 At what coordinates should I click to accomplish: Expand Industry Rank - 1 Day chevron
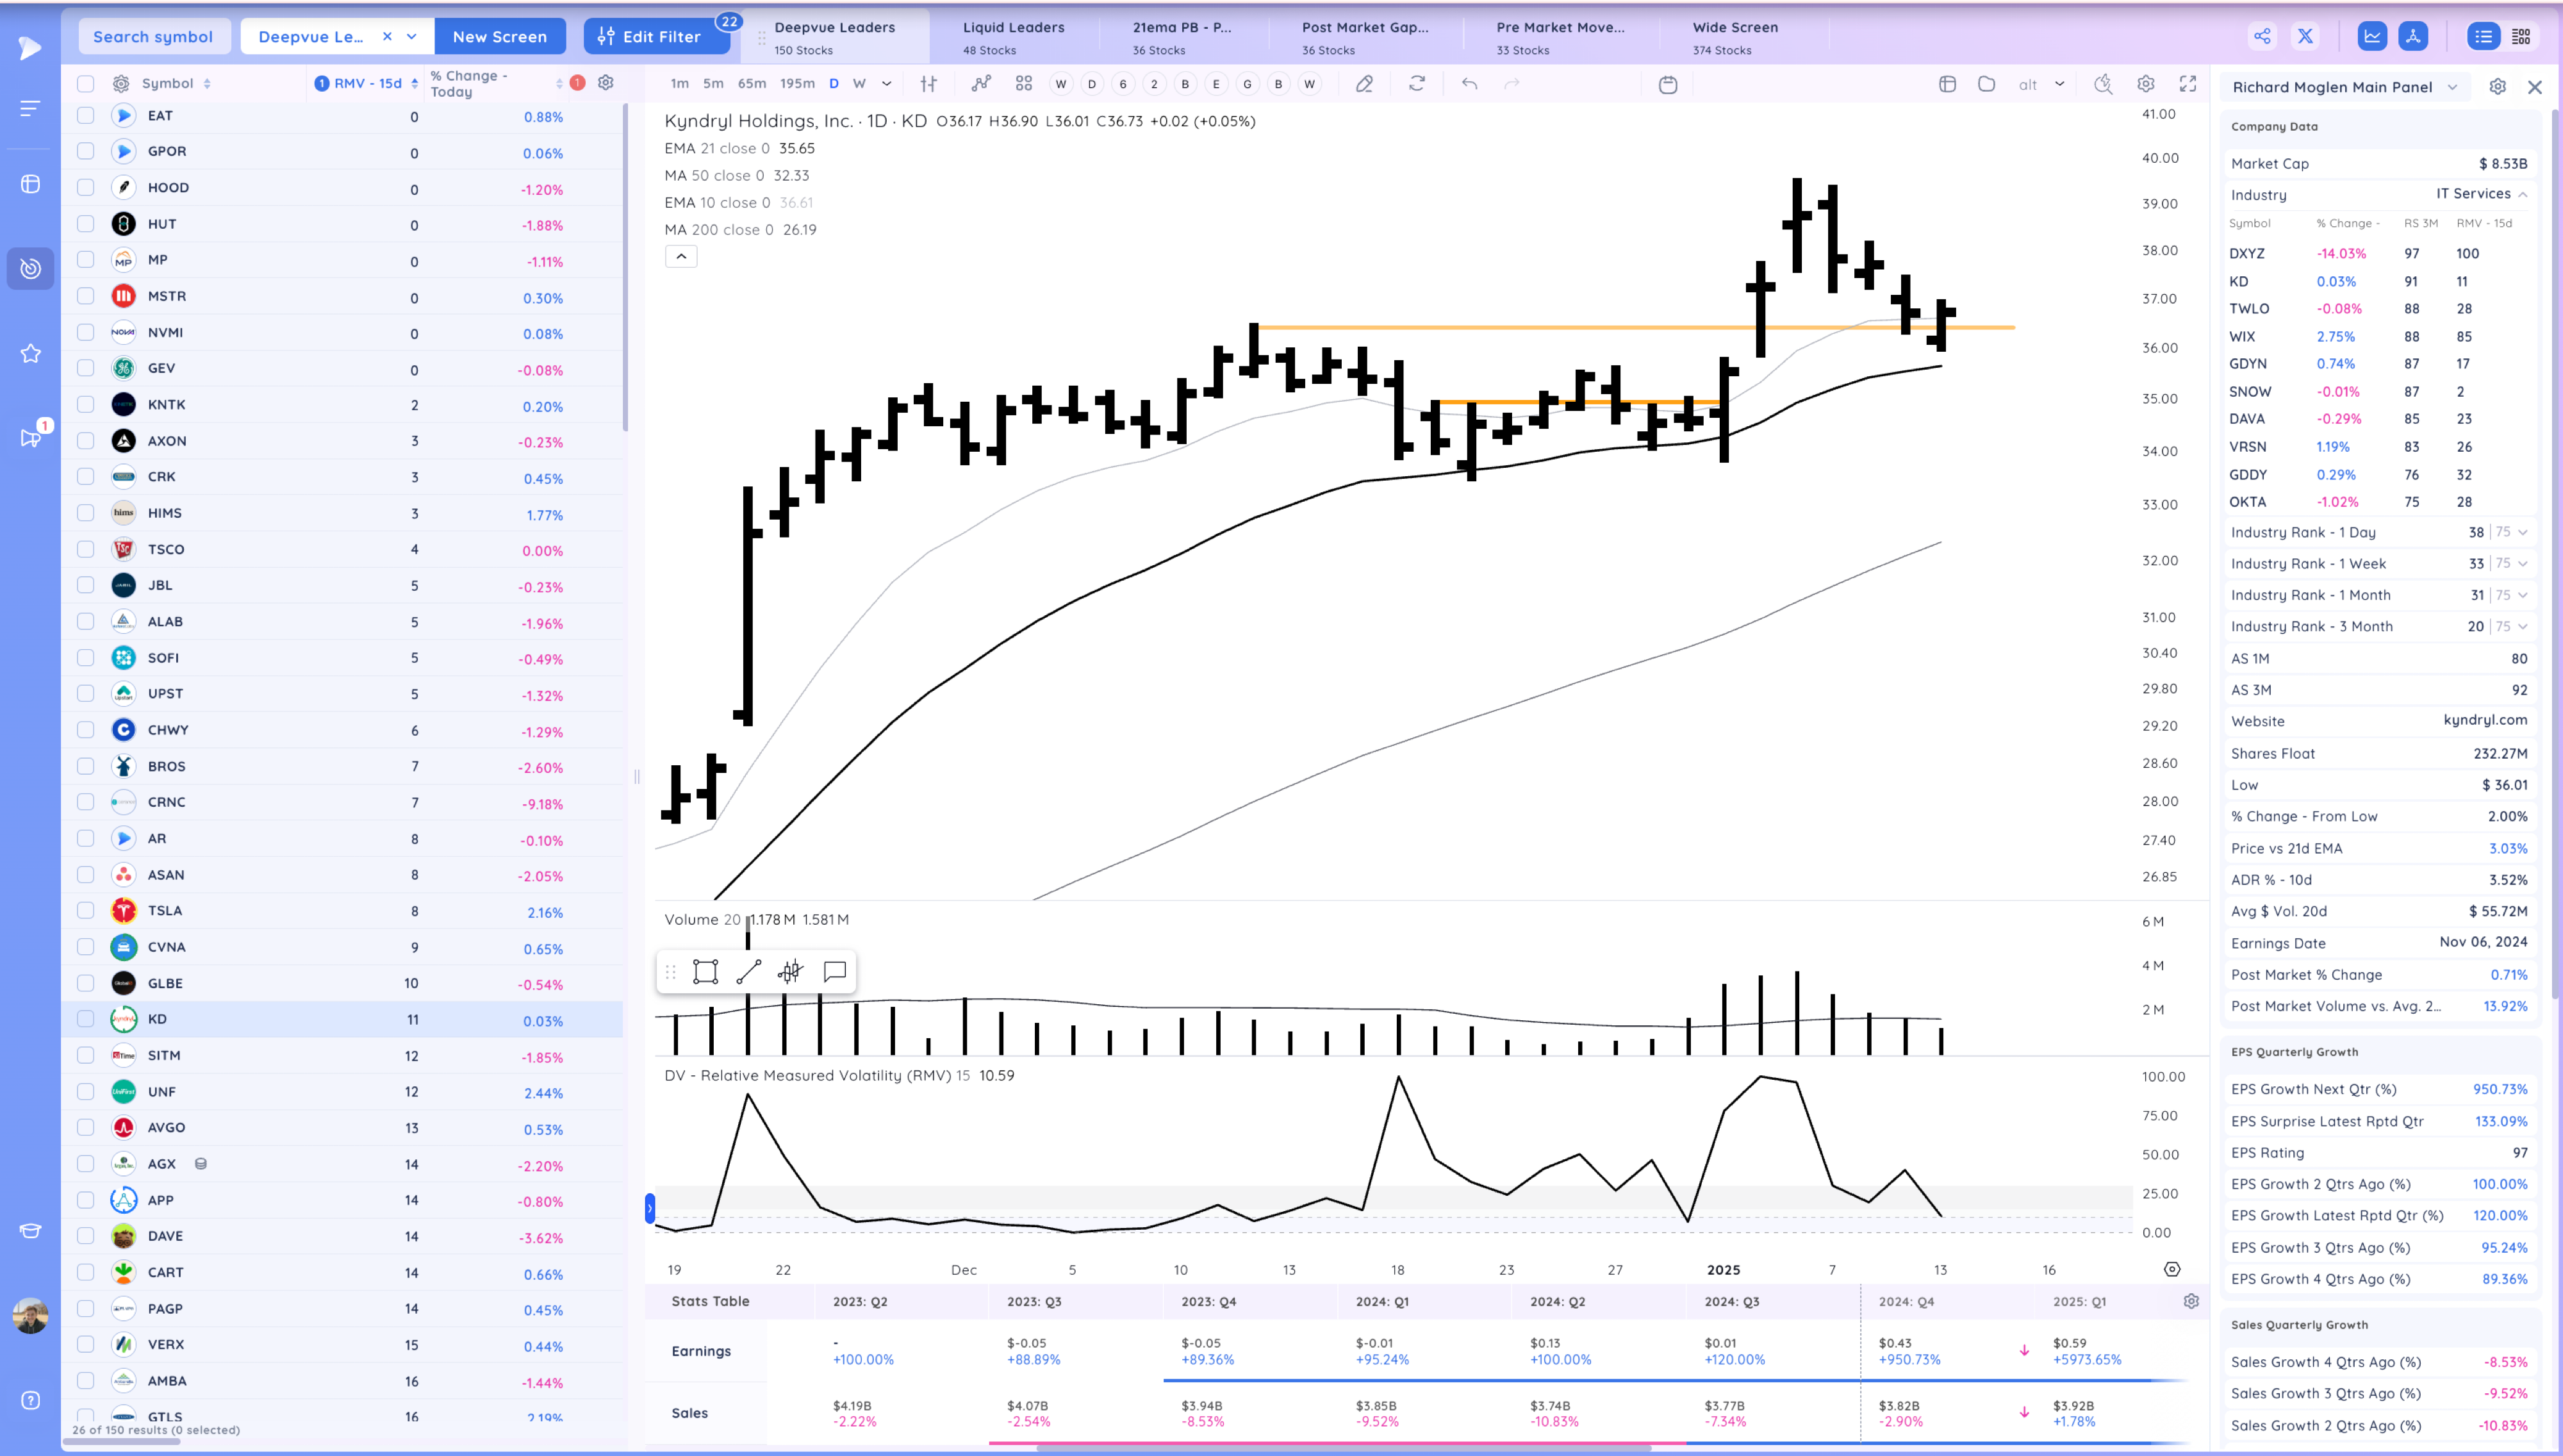coord(2523,532)
